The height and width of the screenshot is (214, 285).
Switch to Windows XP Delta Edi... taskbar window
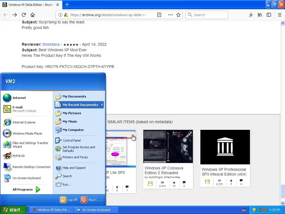tap(51, 210)
